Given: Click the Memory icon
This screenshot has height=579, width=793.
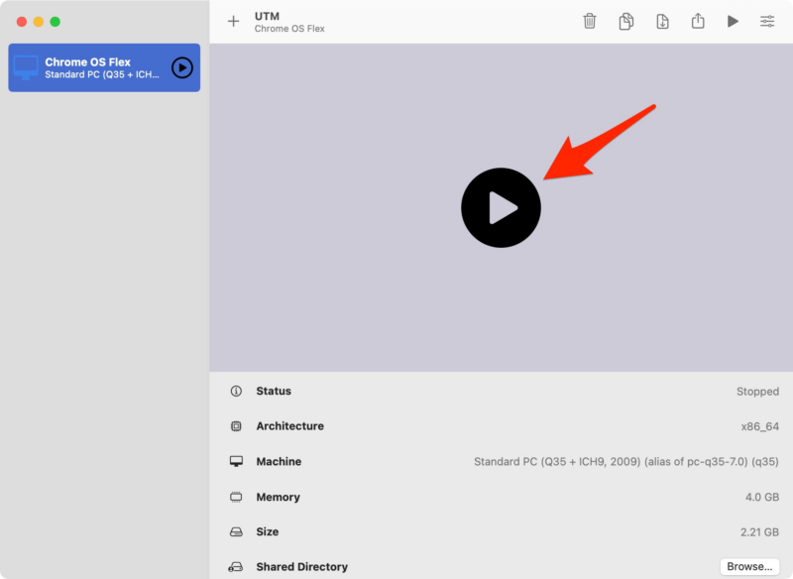Looking at the screenshot, I should coord(236,497).
